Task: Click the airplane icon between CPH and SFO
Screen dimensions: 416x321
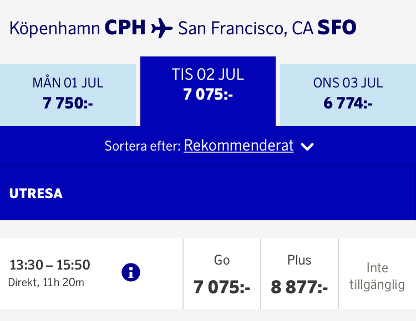Action: [162, 28]
